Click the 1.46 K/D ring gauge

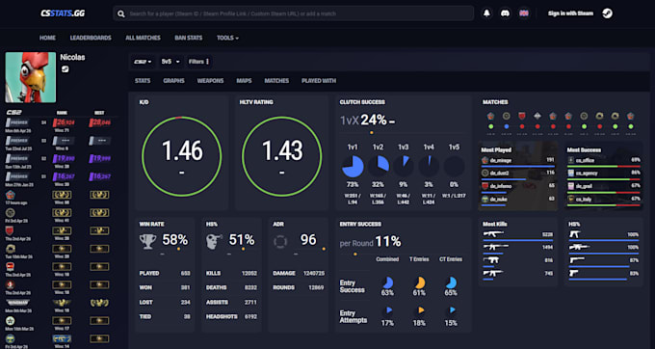(182, 156)
